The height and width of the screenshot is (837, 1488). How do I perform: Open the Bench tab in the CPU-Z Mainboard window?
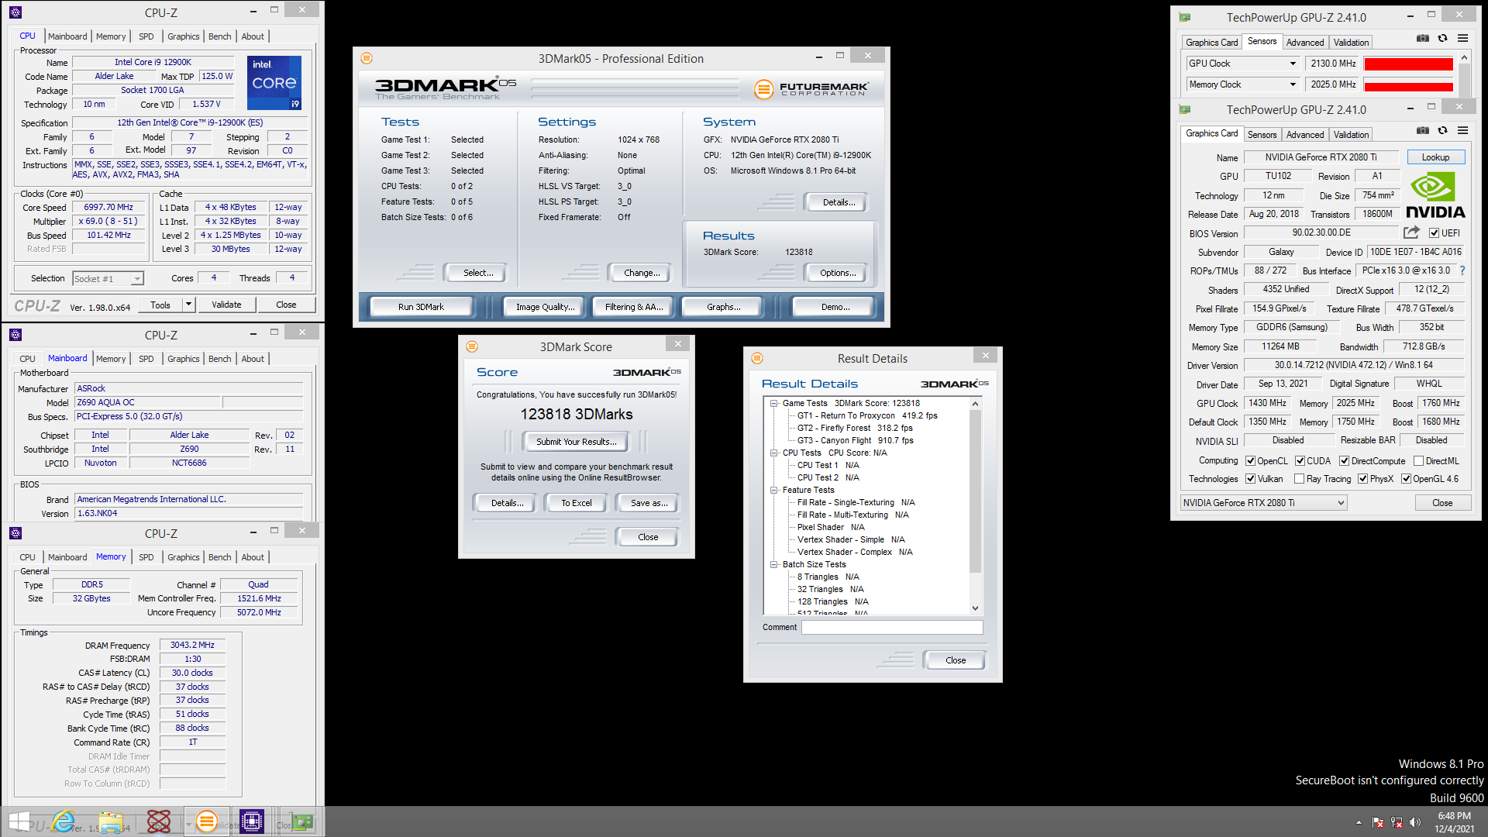pyautogui.click(x=219, y=359)
